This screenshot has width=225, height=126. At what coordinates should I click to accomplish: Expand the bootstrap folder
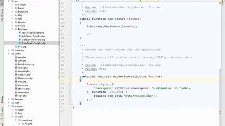point(9,50)
